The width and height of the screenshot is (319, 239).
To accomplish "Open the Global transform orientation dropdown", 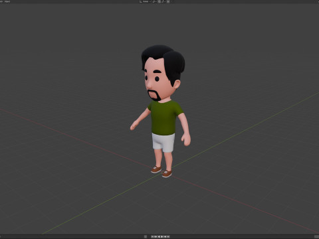I will 146,1.
